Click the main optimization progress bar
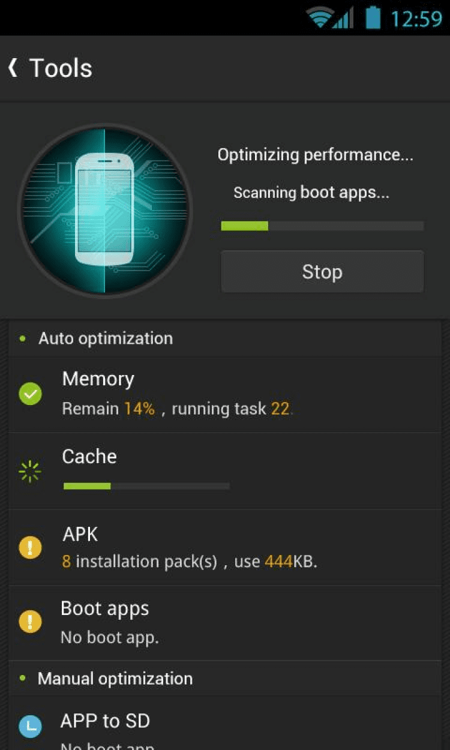450x750 pixels. (322, 226)
